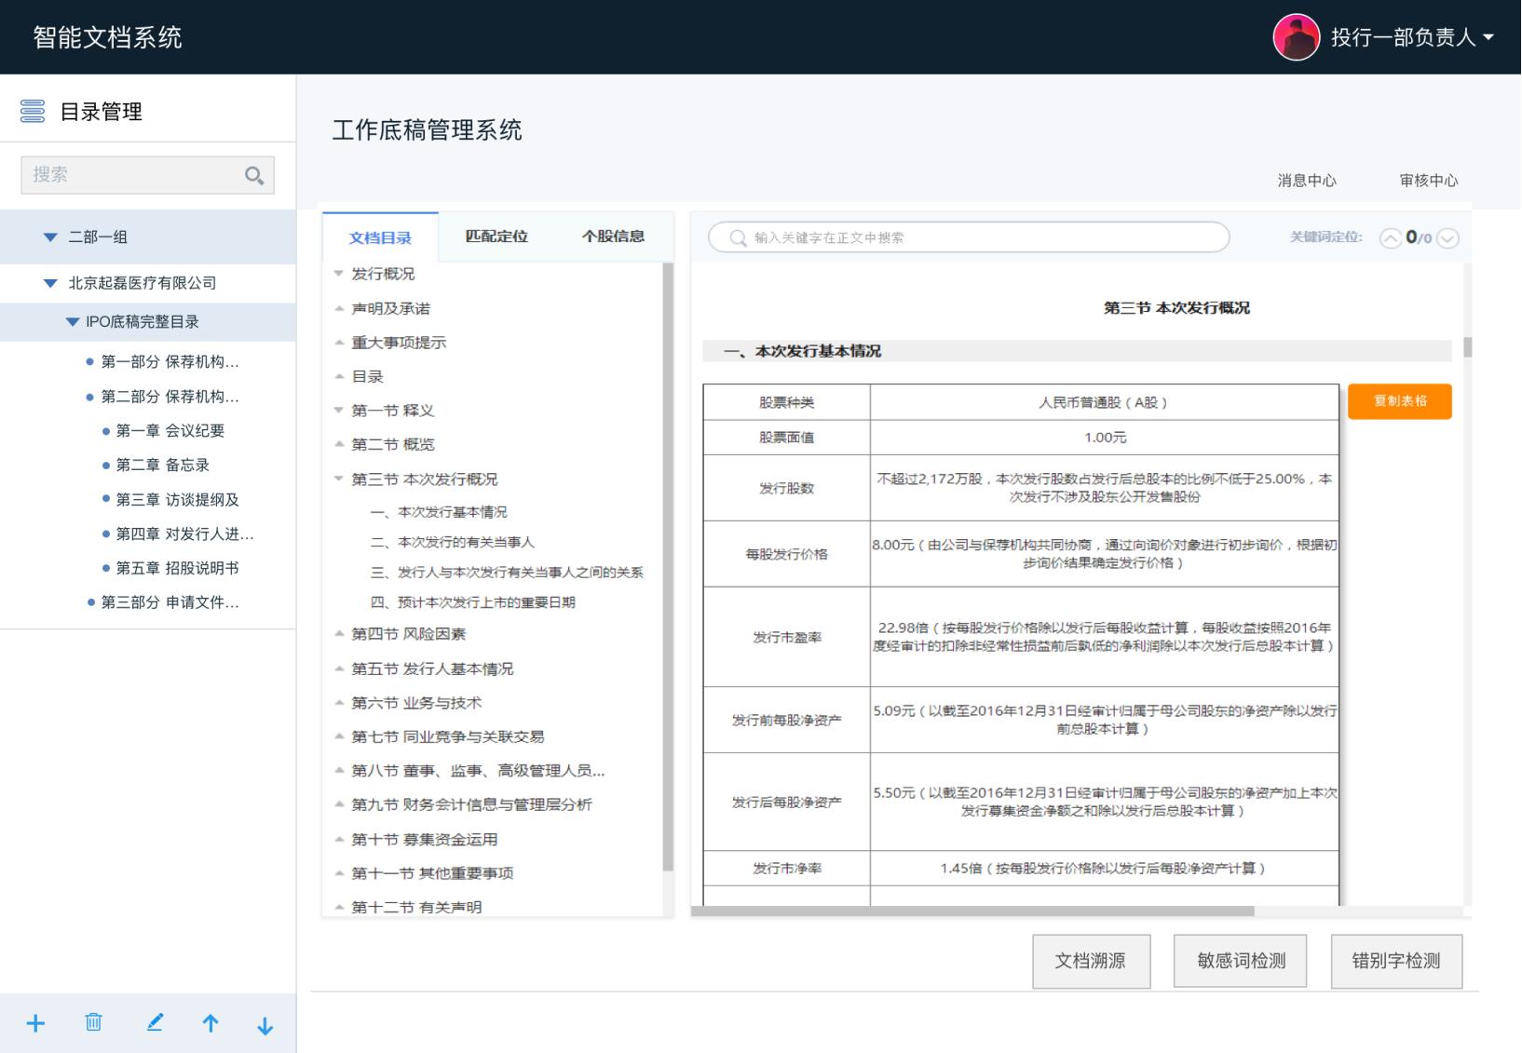Screen dimensions: 1522x1053
Task: Click the 文档溯源 button
Action: (1091, 961)
